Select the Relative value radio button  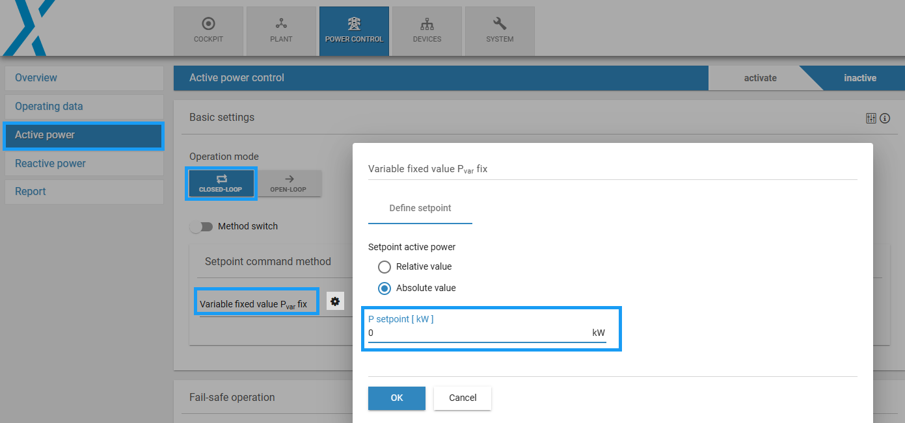pyautogui.click(x=385, y=266)
